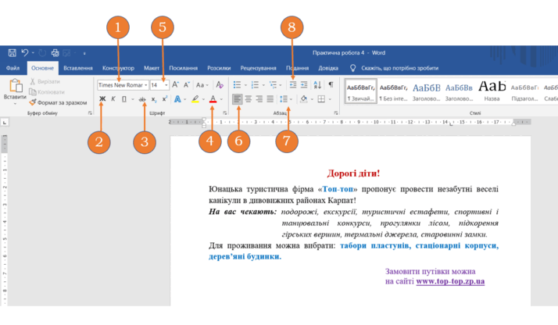Click the tab selector at ruler corner
The width and height of the screenshot is (558, 325).
tap(5, 123)
